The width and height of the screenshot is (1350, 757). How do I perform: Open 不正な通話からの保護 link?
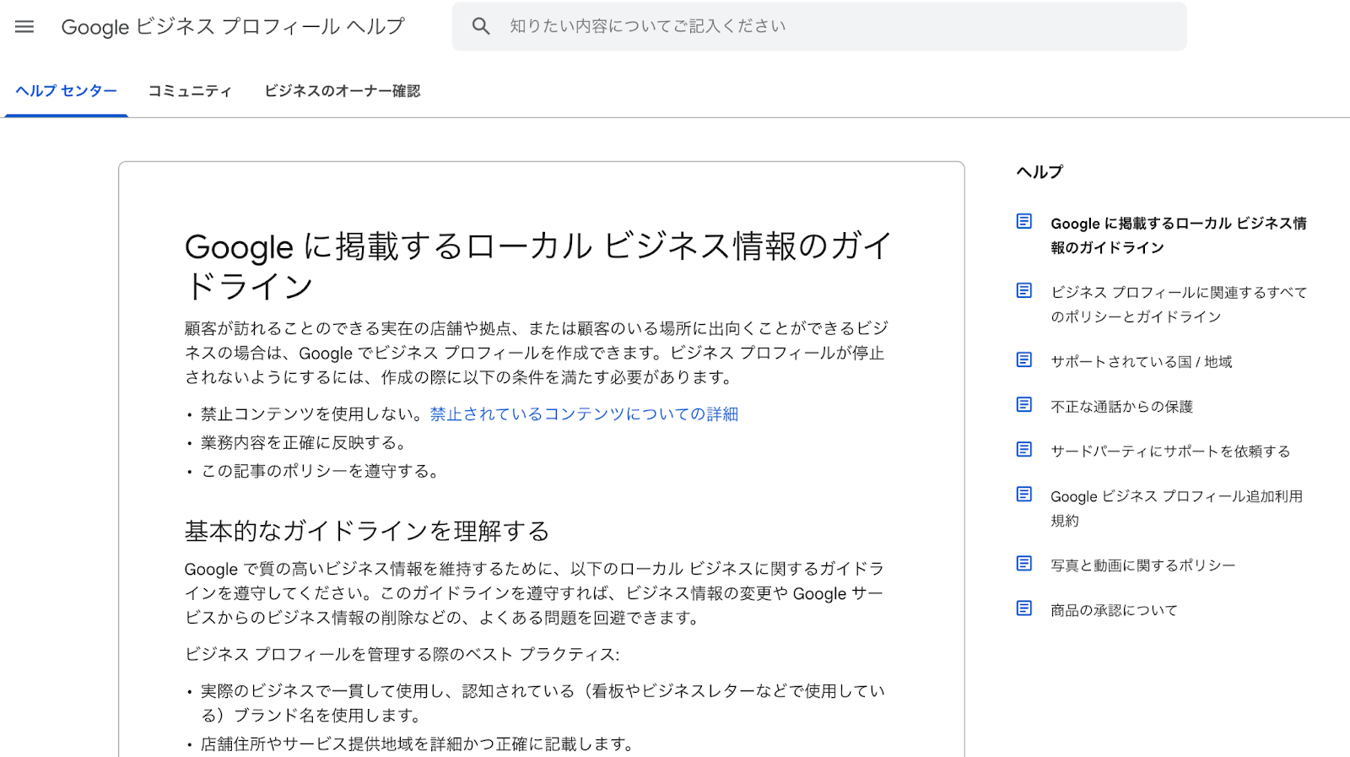coord(1121,407)
